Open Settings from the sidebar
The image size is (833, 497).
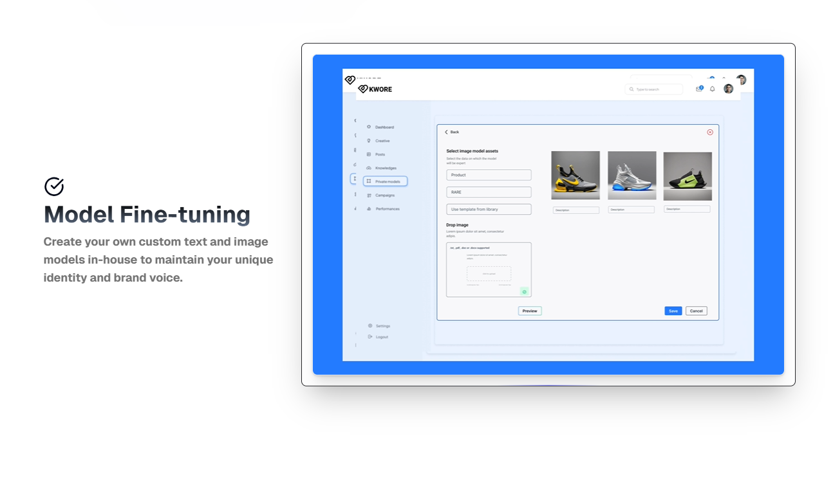383,326
